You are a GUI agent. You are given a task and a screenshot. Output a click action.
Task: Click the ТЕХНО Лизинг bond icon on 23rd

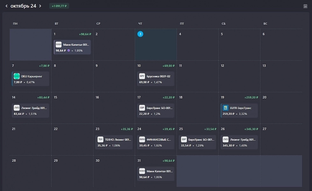coord(100,140)
